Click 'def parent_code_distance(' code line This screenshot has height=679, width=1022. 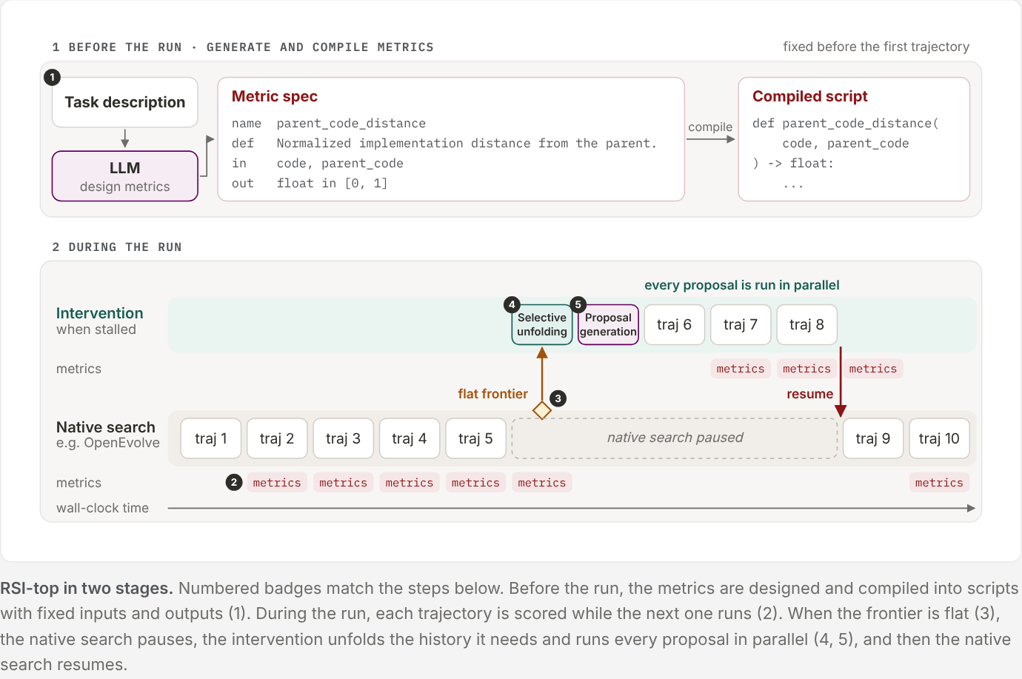[845, 124]
